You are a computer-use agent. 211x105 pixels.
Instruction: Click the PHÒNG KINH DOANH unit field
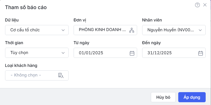102,30
